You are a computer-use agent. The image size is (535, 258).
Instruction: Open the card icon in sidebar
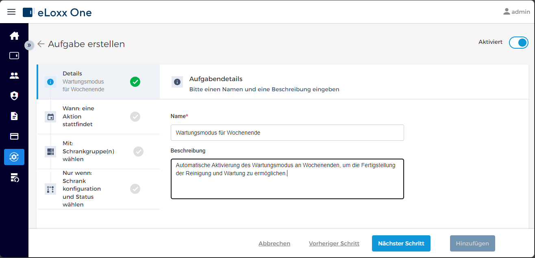tap(14, 136)
